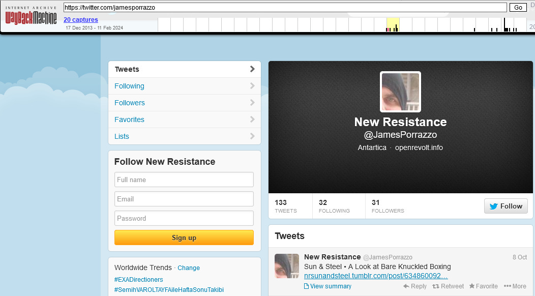This screenshot has height=296, width=535.
Task: Expand the Followers chevron
Action: tap(252, 102)
